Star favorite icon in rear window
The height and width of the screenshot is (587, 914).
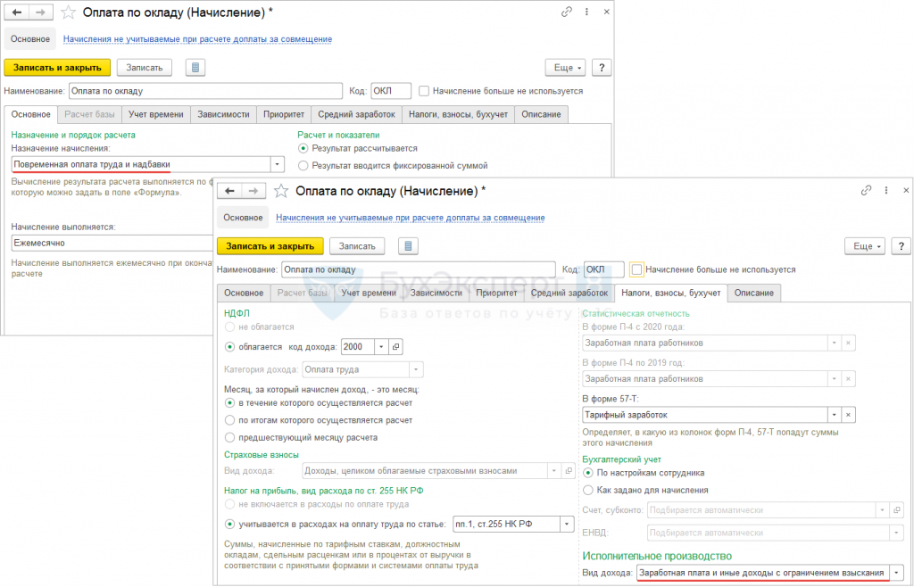[x=68, y=12]
